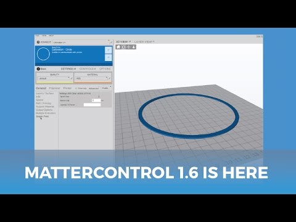
Task: Select the Printer settings tab
Action: 67,88
